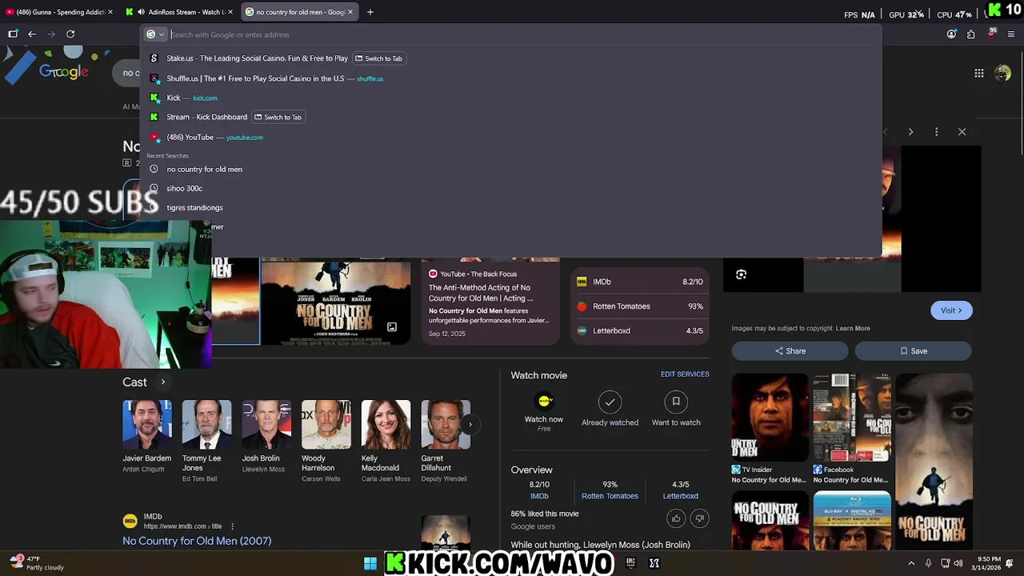Show more cast members with carousel arrow

[470, 425]
